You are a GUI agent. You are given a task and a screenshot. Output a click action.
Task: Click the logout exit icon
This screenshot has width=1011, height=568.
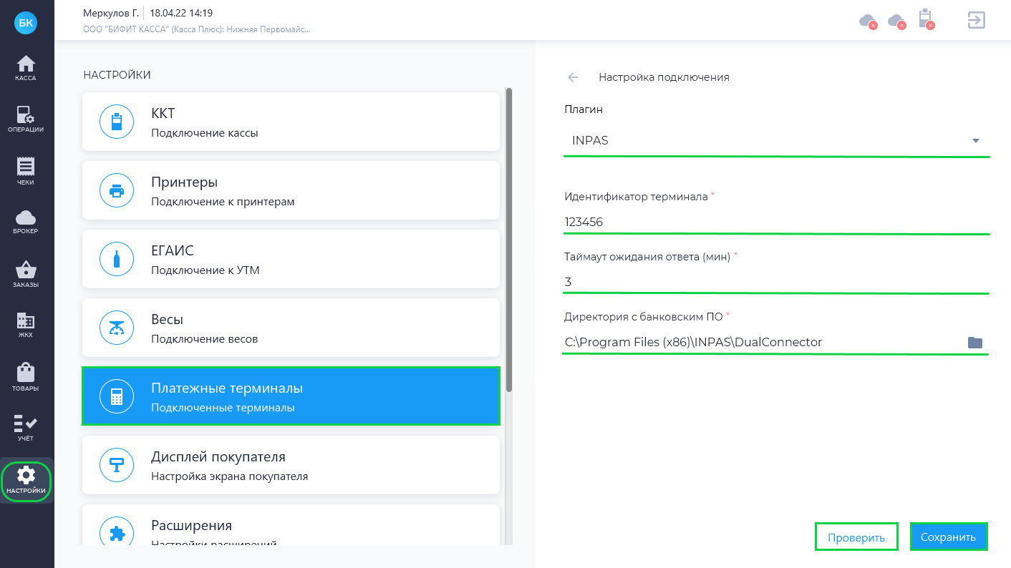[x=977, y=20]
